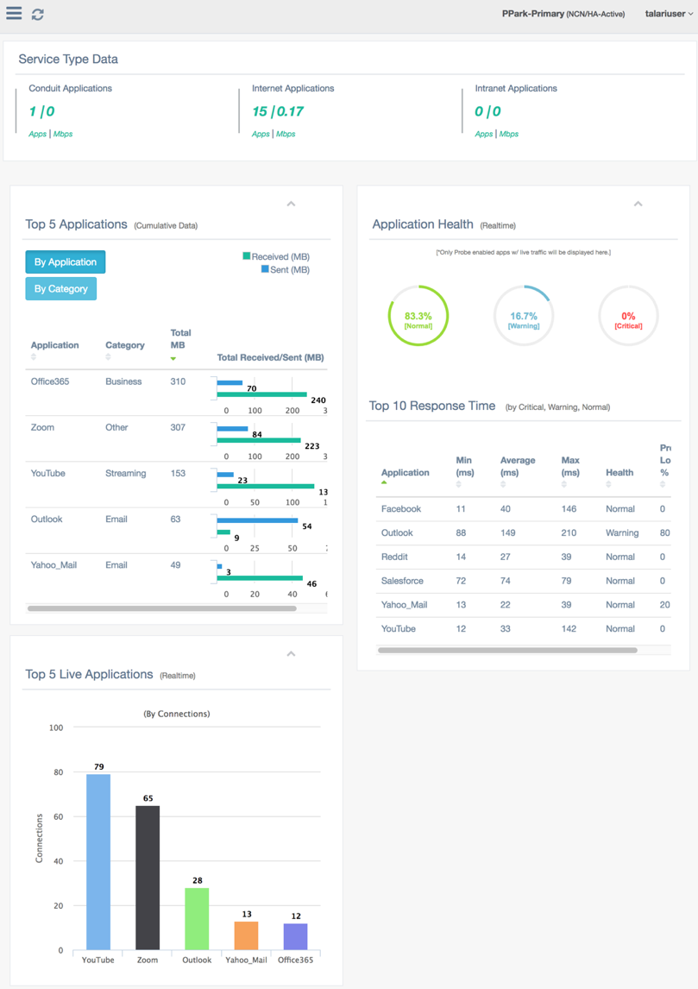Click Facebook in the response time table

pos(401,509)
